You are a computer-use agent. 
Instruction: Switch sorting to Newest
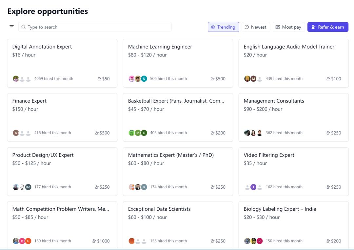click(x=255, y=27)
